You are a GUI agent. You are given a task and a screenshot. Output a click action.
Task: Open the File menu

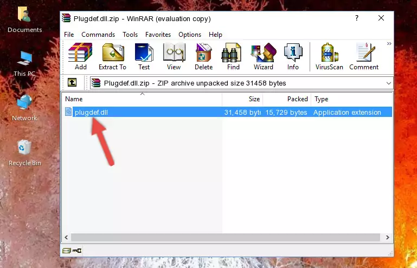click(x=69, y=35)
